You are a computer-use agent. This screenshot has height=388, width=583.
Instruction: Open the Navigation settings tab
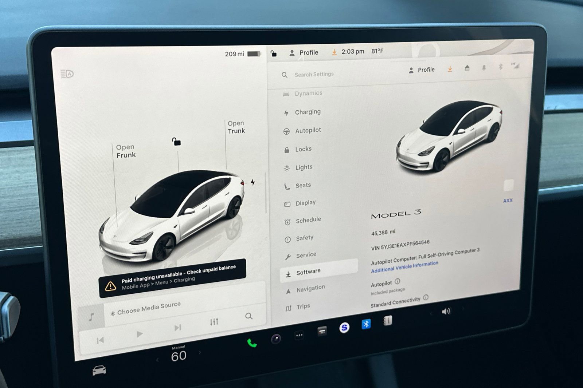click(x=310, y=288)
